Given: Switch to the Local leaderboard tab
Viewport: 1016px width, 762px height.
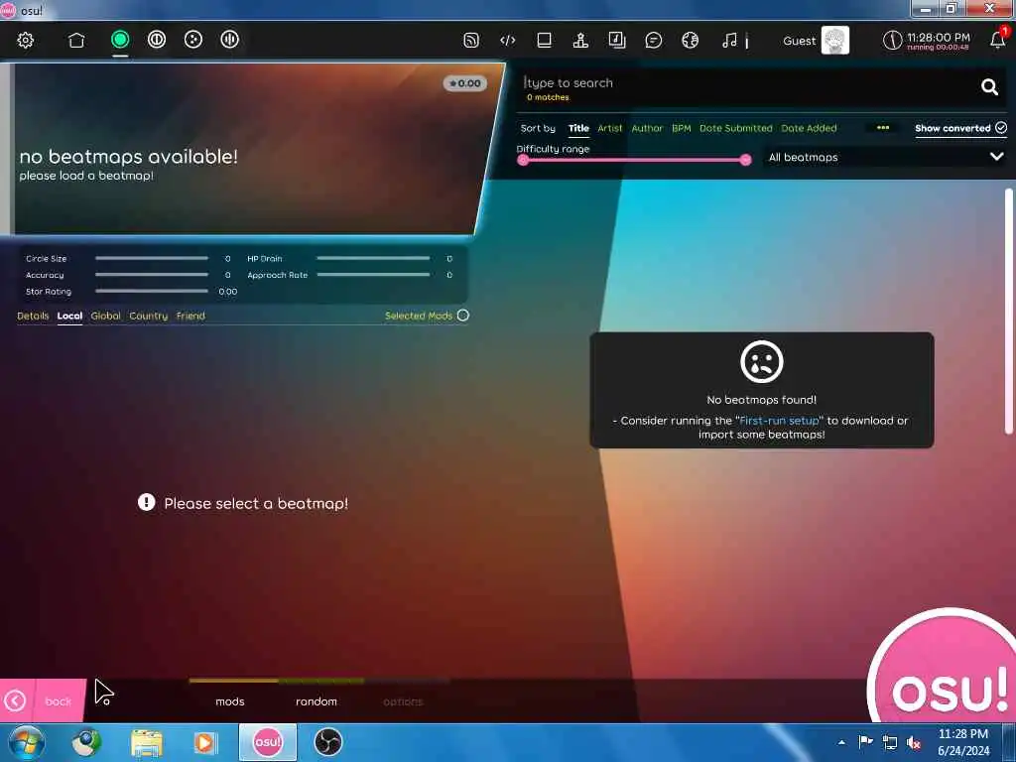Looking at the screenshot, I should 69,316.
